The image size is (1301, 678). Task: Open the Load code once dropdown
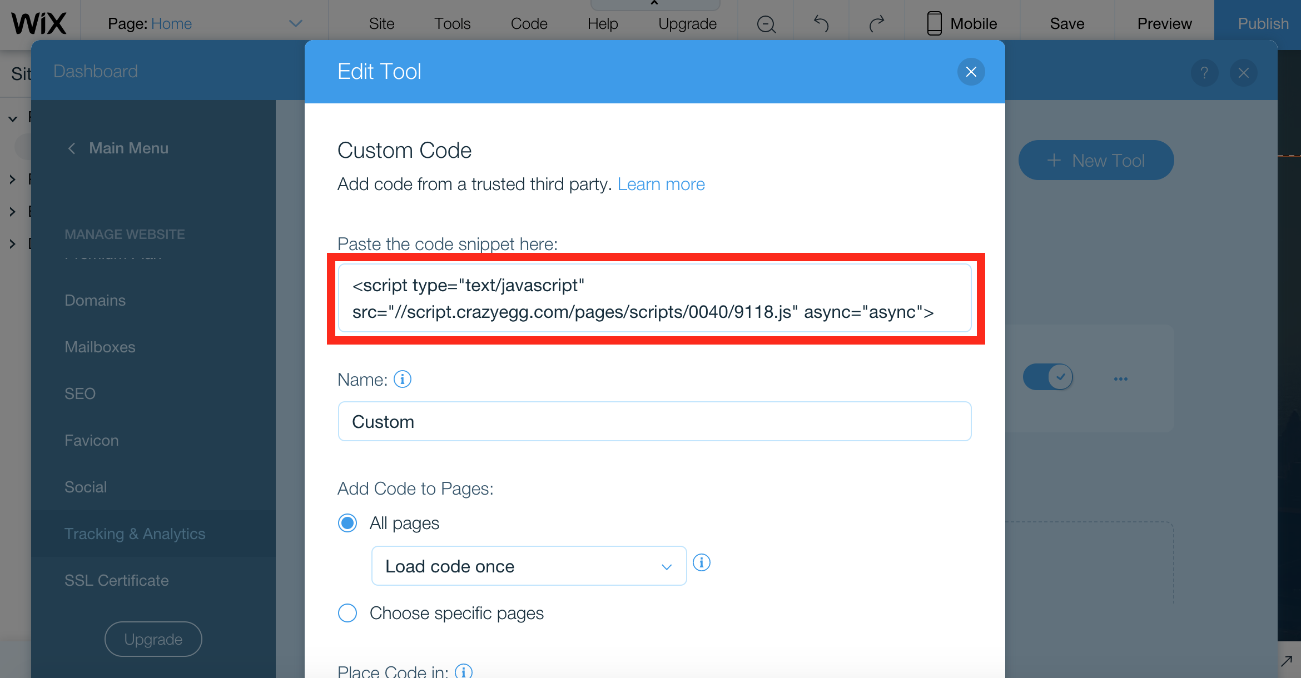pos(529,566)
